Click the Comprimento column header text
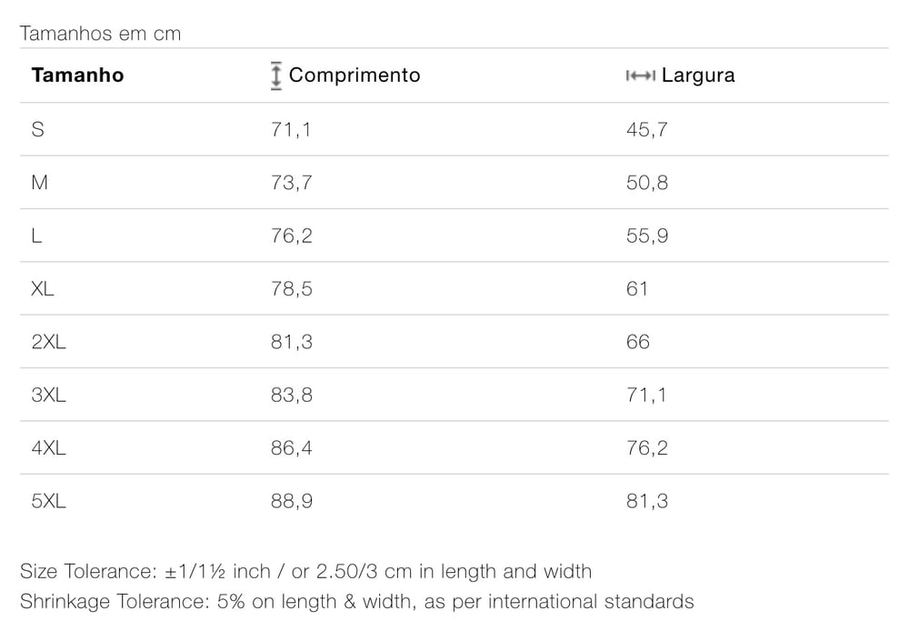909x631 pixels. (355, 75)
